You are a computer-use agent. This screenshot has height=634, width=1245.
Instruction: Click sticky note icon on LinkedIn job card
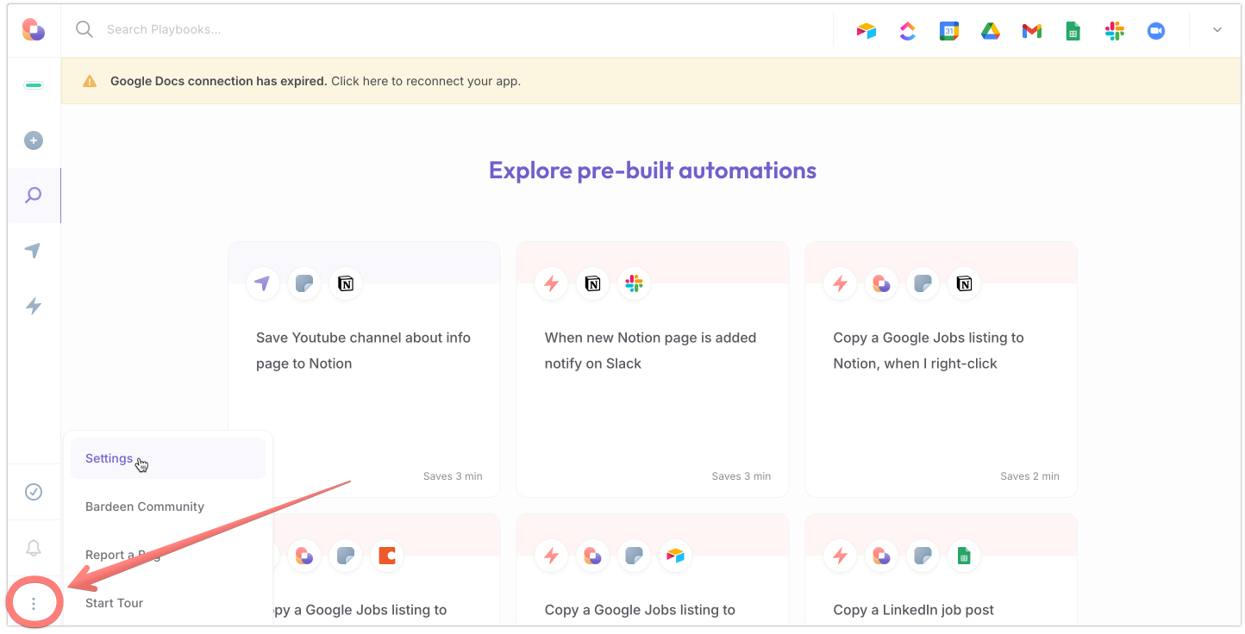click(923, 556)
